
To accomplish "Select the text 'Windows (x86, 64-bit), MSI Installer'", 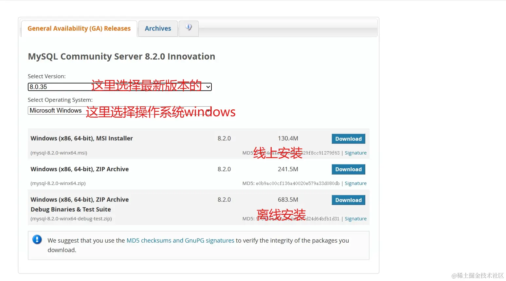I will tap(81, 138).
